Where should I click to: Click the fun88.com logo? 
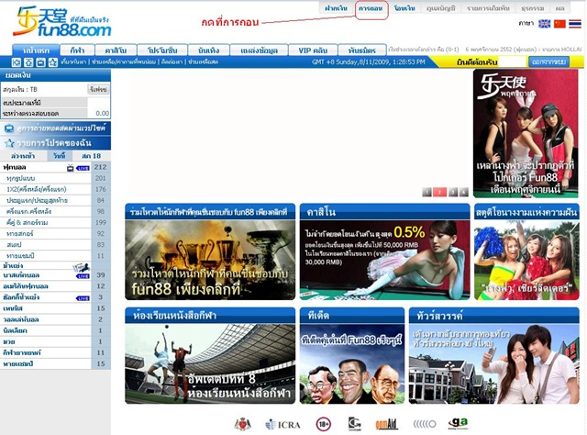pos(61,22)
